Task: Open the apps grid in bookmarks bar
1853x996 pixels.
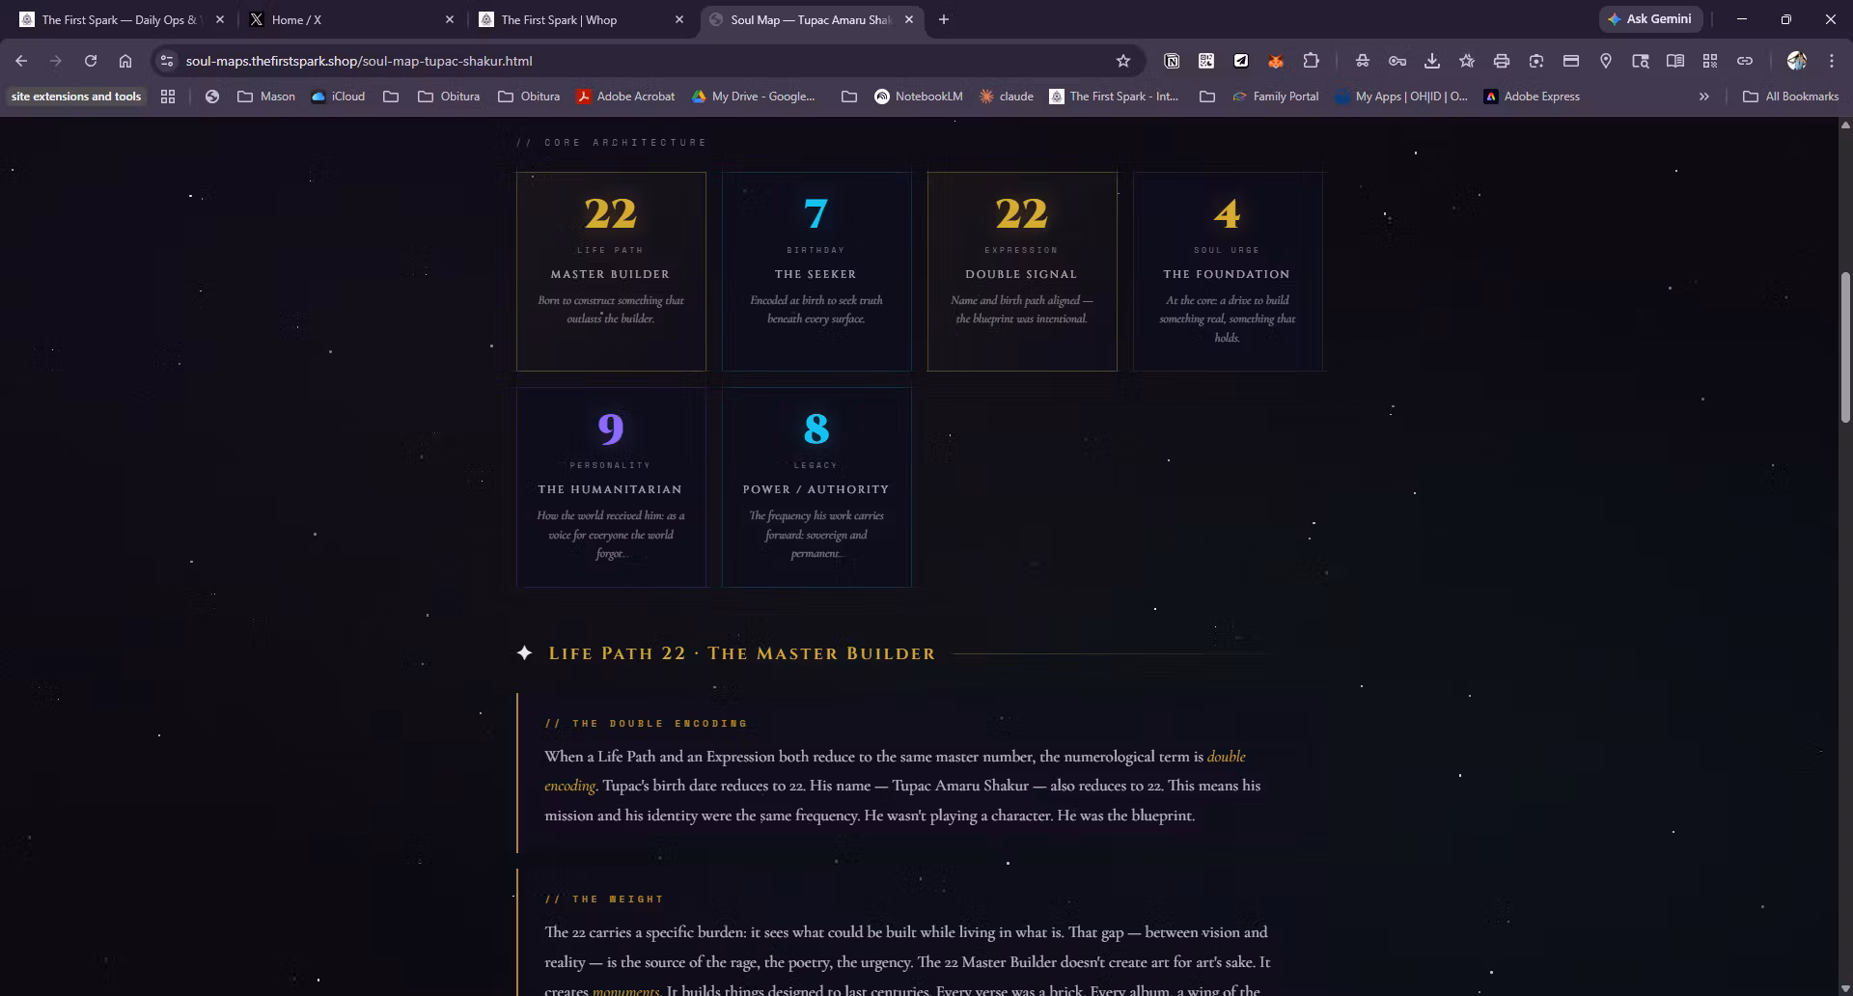Action: pyautogui.click(x=168, y=97)
